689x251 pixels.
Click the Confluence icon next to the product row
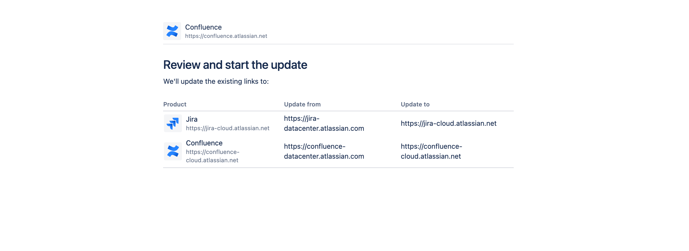(x=173, y=151)
